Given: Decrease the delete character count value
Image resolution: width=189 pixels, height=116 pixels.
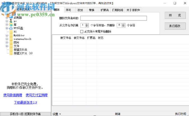Looking at the screenshot, I should [123, 26].
